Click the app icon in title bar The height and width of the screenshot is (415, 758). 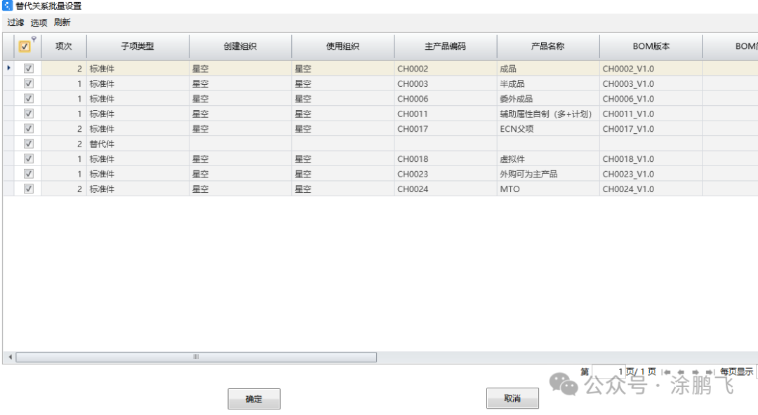[7, 6]
